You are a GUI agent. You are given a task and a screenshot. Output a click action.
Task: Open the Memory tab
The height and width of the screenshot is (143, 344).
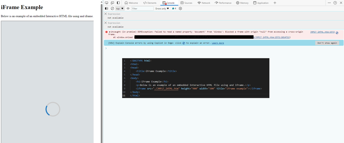pos(242,3)
